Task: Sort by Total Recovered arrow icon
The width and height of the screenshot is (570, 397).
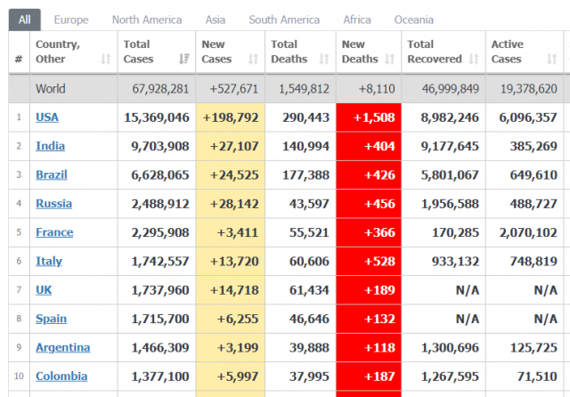Action: pyautogui.click(x=474, y=59)
